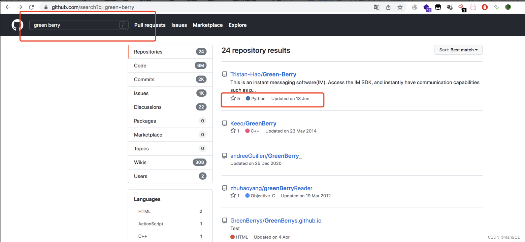This screenshot has width=525, height=242.
Task: Select Commits results filter
Action: 170,79
